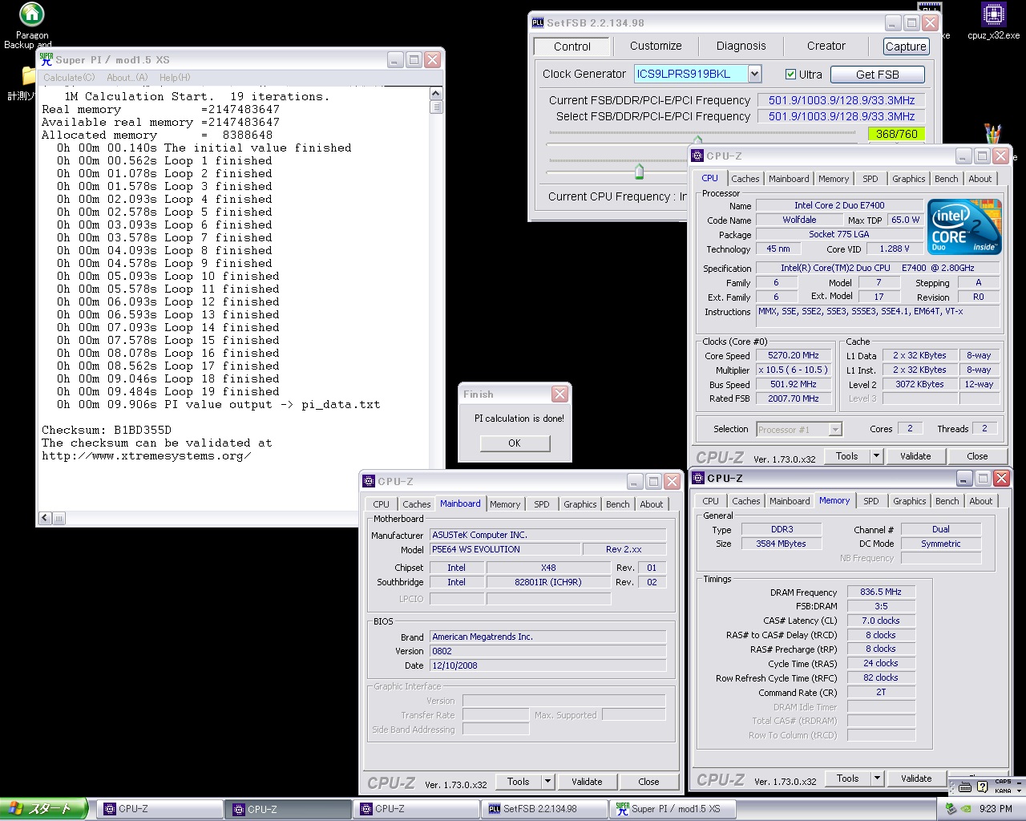
Task: Open the Clock Generator dropdown
Action: [754, 74]
